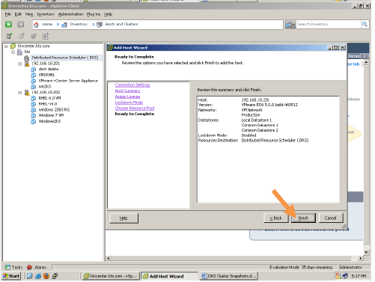This screenshot has height=282, width=375.
Task: Collapse host 192.168.10.201 tree node
Action: pyautogui.click(x=20, y=64)
